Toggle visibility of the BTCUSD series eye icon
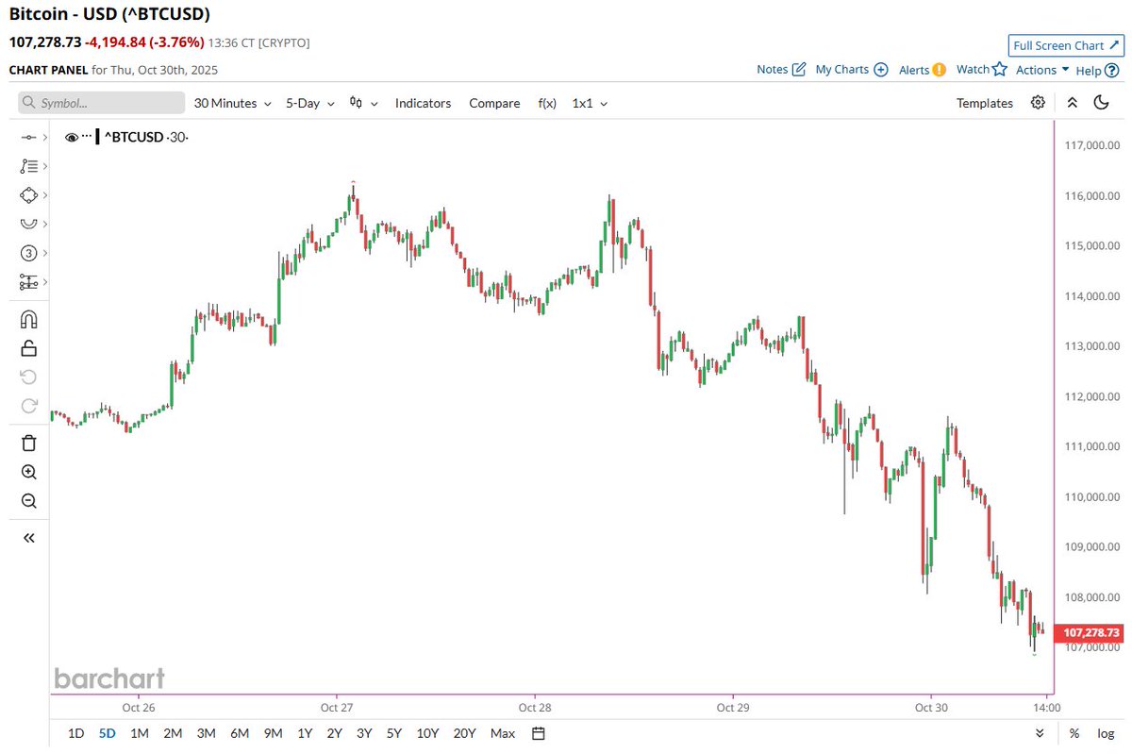Screen dimensions: 1132x754 (72, 137)
